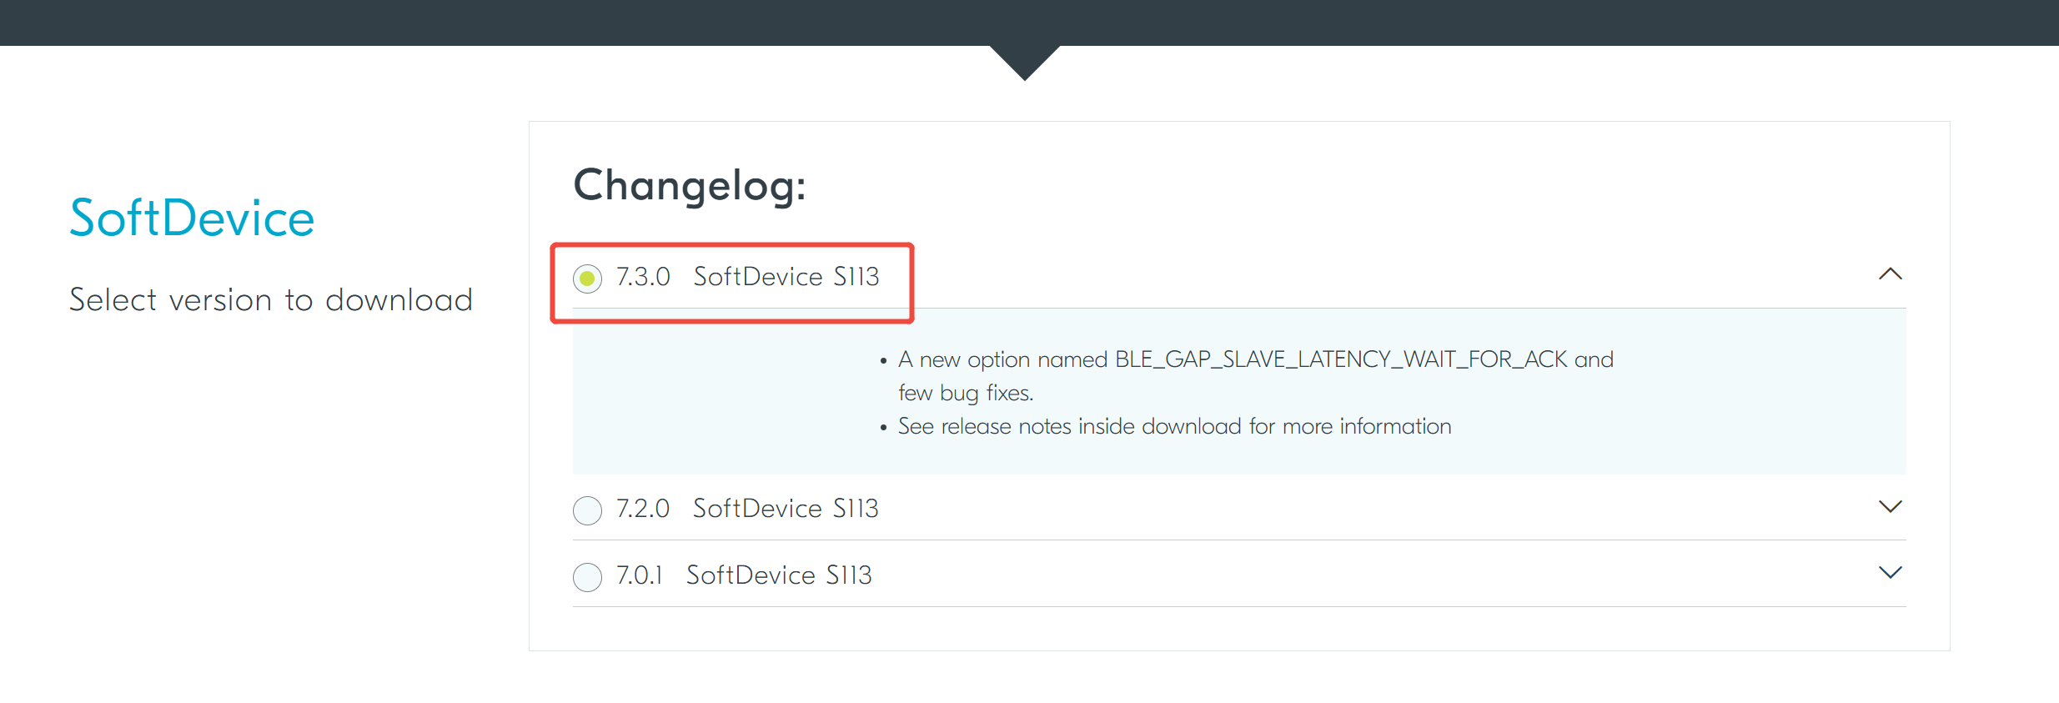Click the "7.2.0" version number text
The image size is (2059, 703).
643,509
